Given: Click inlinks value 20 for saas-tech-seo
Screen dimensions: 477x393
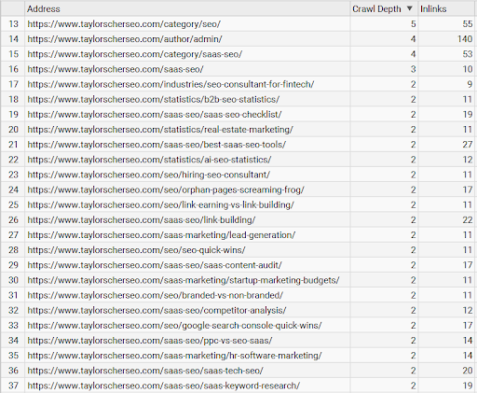Looking at the screenshot, I should coord(468,371).
